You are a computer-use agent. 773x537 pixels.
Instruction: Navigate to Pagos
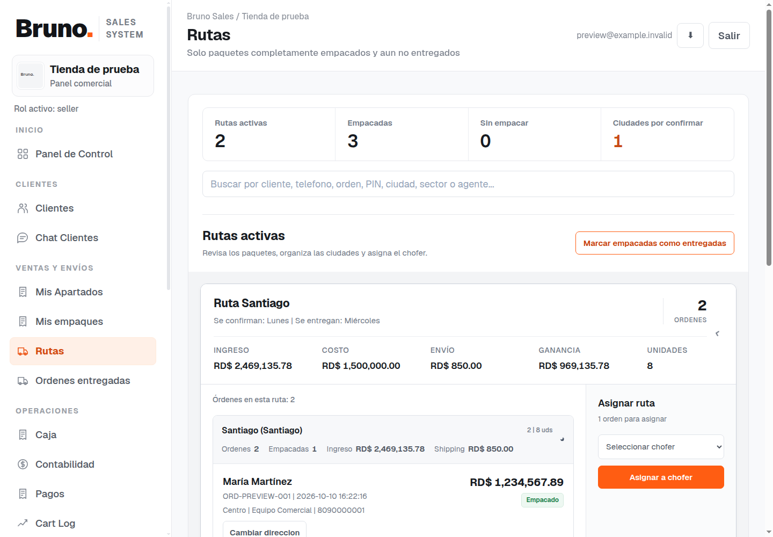(83, 494)
